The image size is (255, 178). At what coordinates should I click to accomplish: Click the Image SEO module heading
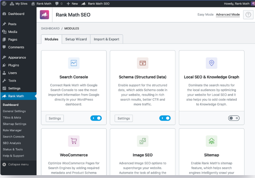(x=143, y=155)
